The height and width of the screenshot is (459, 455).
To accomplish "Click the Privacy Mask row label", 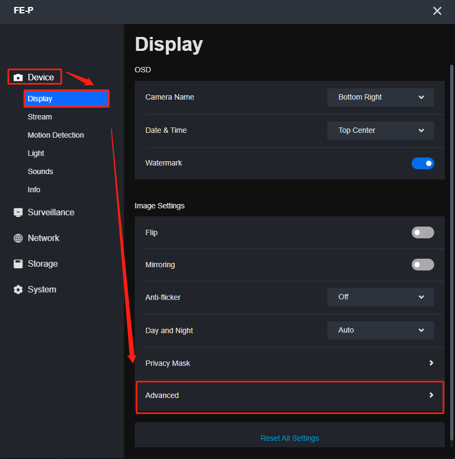I will 168,363.
